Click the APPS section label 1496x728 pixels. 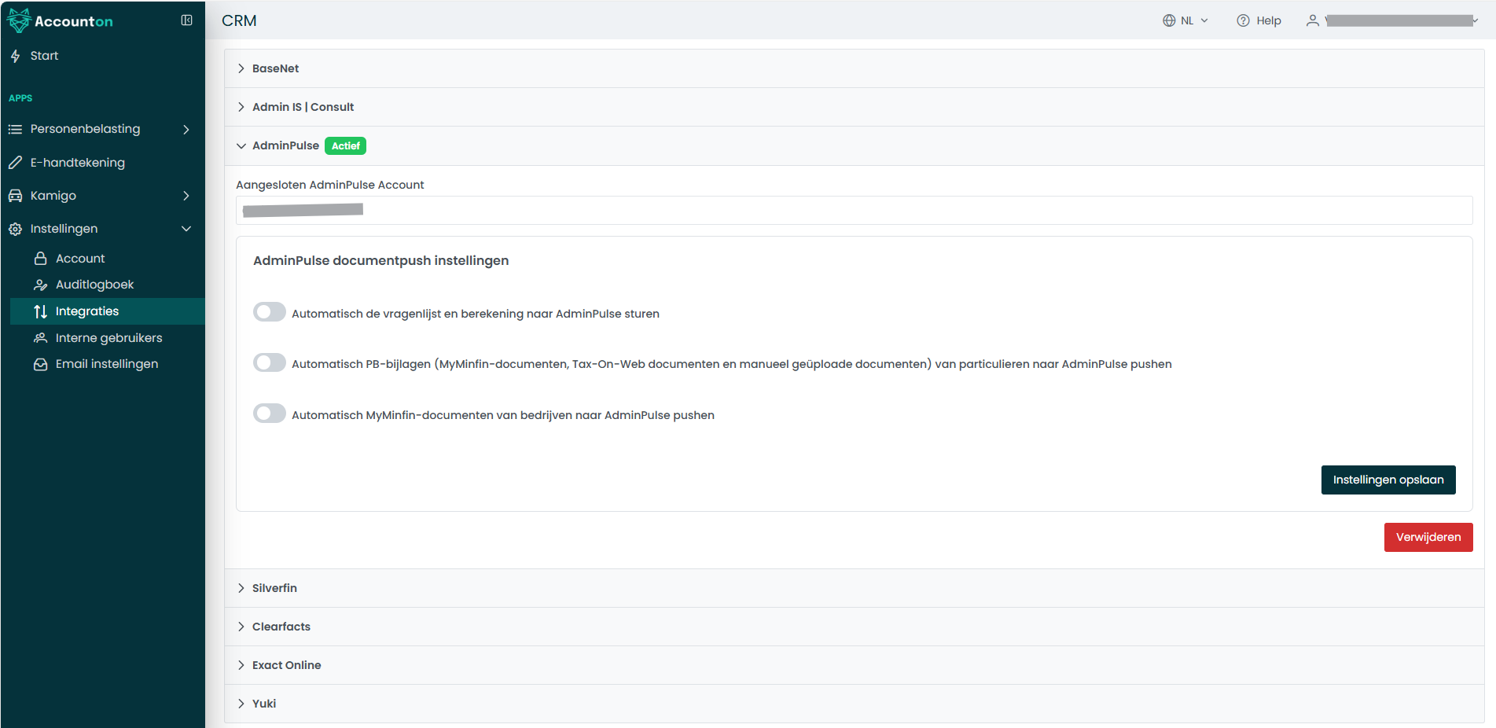pyautogui.click(x=20, y=98)
